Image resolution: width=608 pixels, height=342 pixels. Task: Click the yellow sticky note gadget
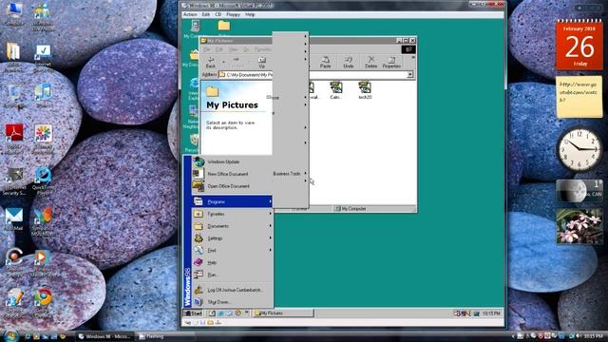(579, 97)
